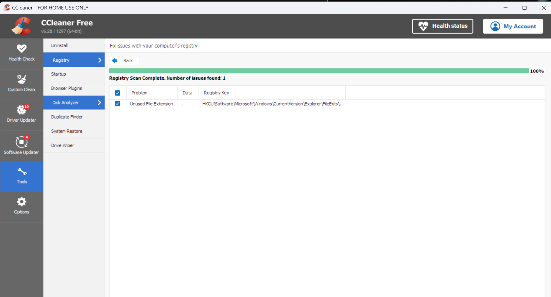
Task: Open the Driver Updater section
Action: pos(22,115)
